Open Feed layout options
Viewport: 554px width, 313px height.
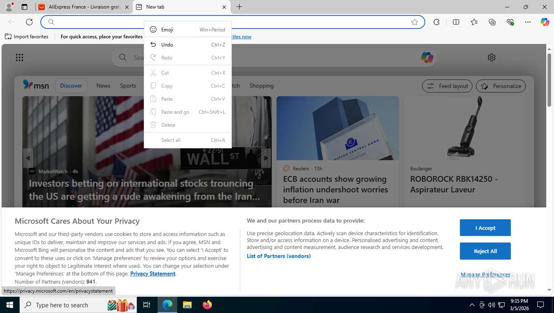coord(447,86)
